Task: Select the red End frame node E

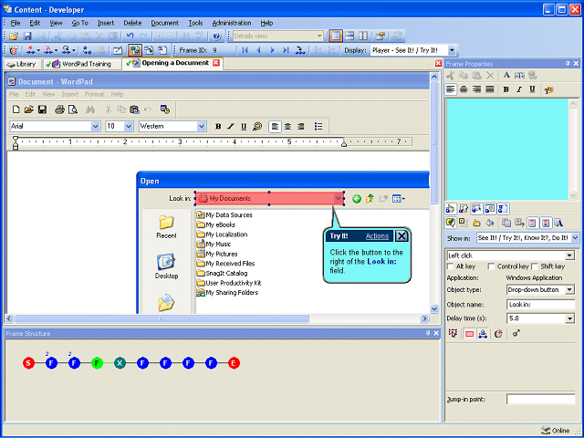Action: (x=234, y=363)
